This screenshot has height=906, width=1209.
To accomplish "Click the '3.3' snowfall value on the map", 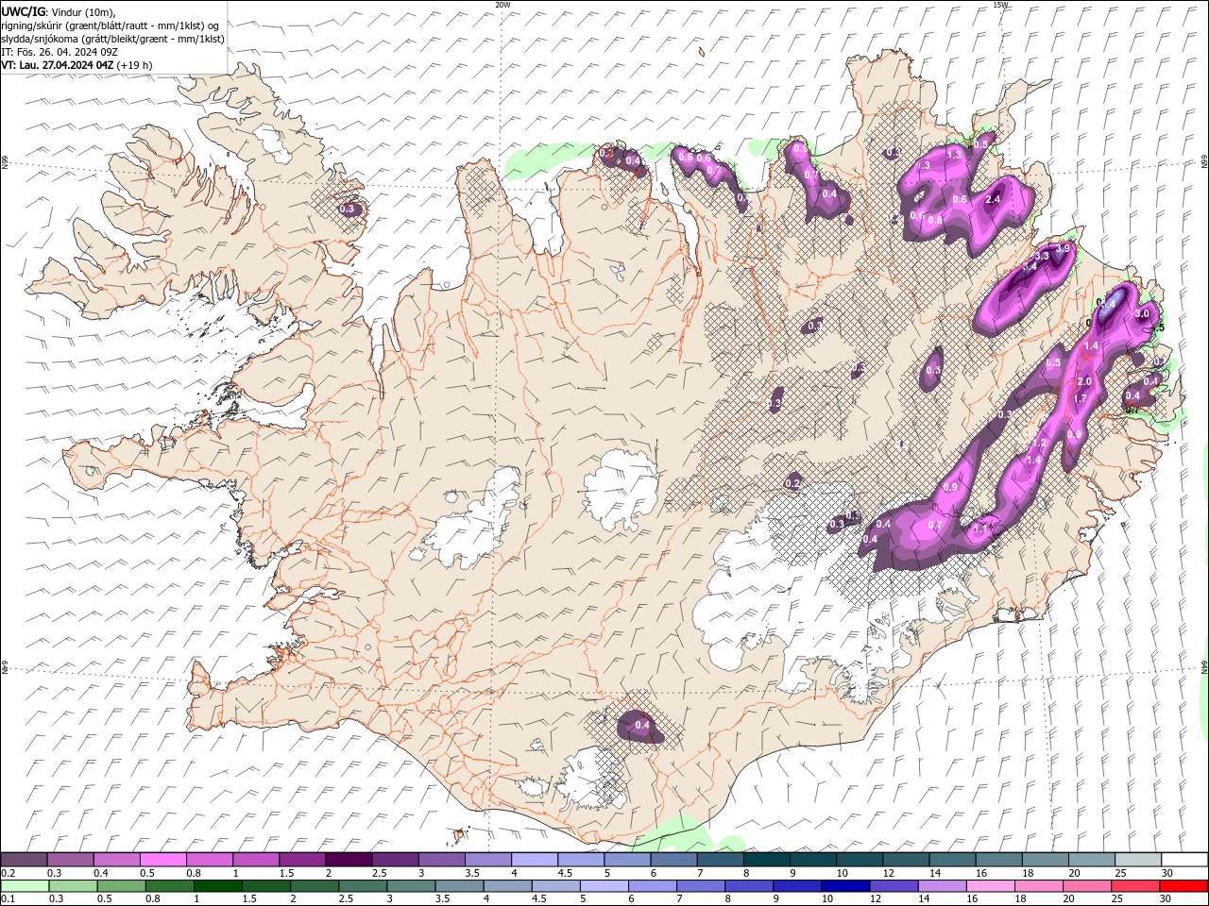I will [x=1042, y=256].
